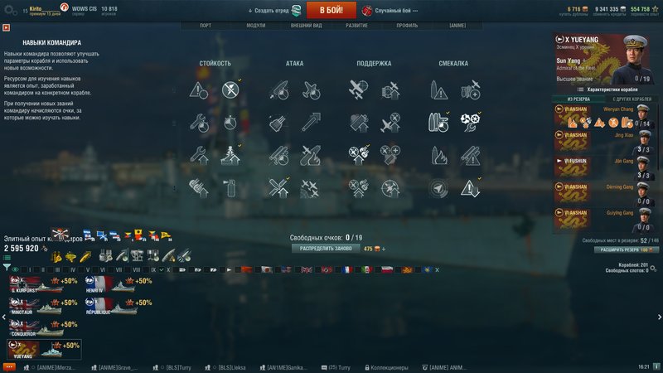Switch to the МОДУЛИ tab
This screenshot has height=373, width=663.
256,26
